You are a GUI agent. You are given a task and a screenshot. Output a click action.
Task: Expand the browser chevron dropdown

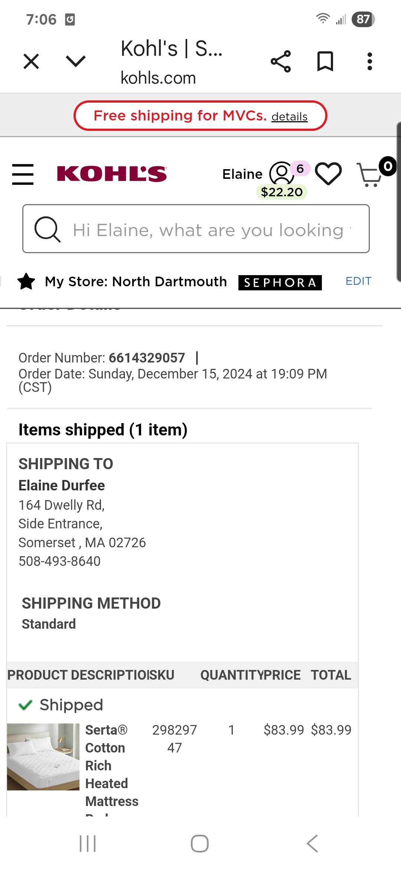[x=76, y=61]
